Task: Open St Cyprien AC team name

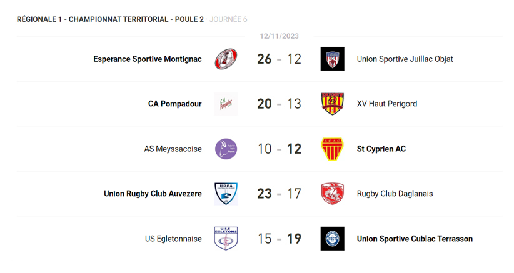Action: 381,149
